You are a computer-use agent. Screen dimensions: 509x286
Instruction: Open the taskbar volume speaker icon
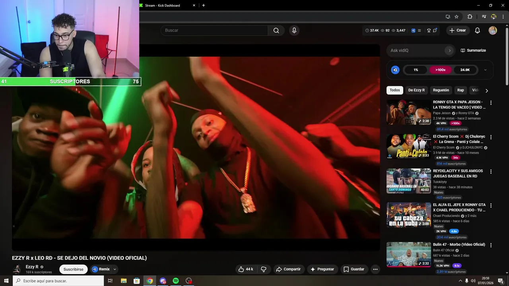[x=474, y=281]
